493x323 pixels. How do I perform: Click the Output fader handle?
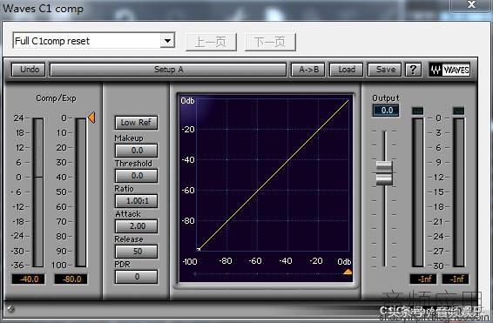pyautogui.click(x=384, y=172)
